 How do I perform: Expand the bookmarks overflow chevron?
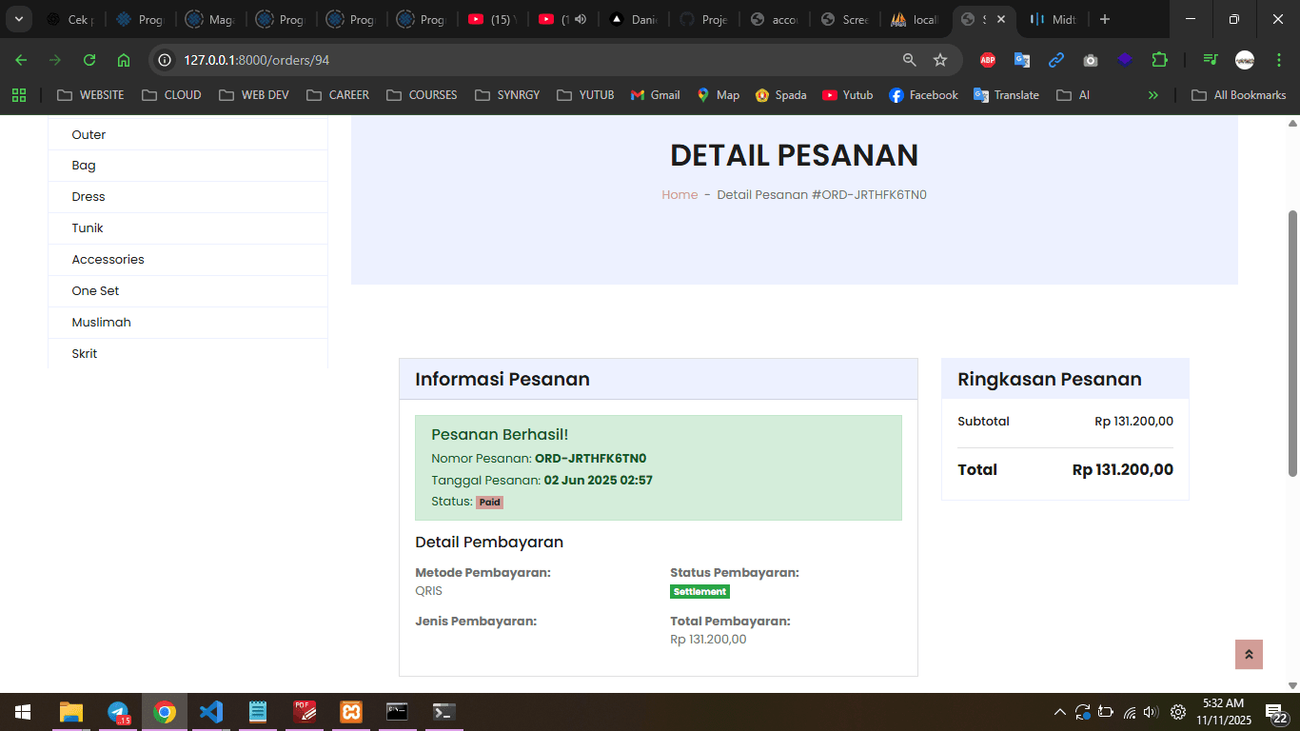[x=1153, y=94]
